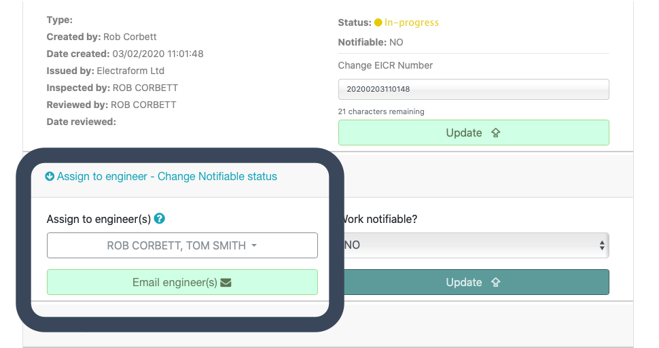Image resolution: width=659 pixels, height=348 pixels.
Task: Click the caret arrow after TOM SMITH
Action: [x=254, y=246]
